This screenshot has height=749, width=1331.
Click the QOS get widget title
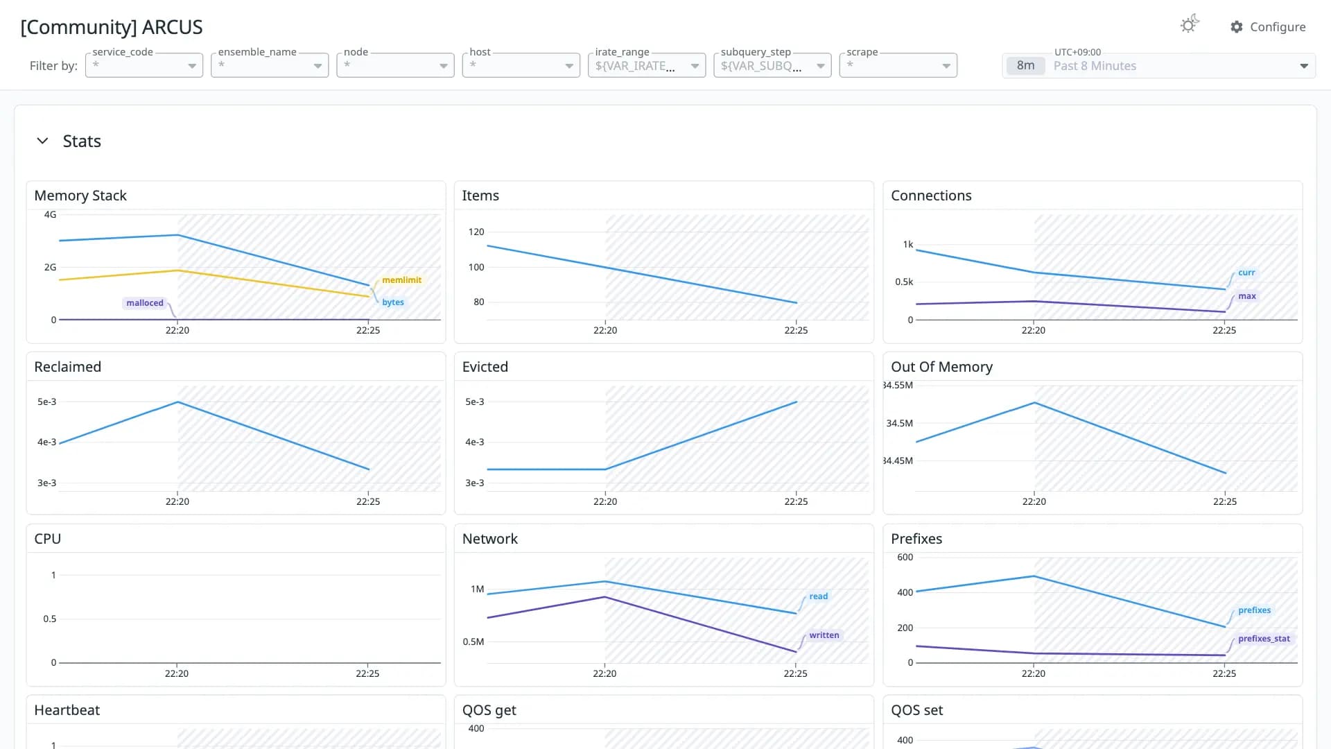[x=489, y=710]
